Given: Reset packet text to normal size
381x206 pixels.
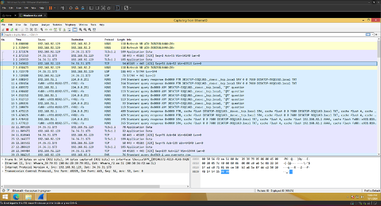Looking at the screenshot, I should [x=89, y=30].
